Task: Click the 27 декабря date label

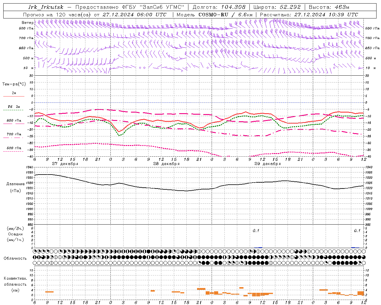Action: click(65, 164)
